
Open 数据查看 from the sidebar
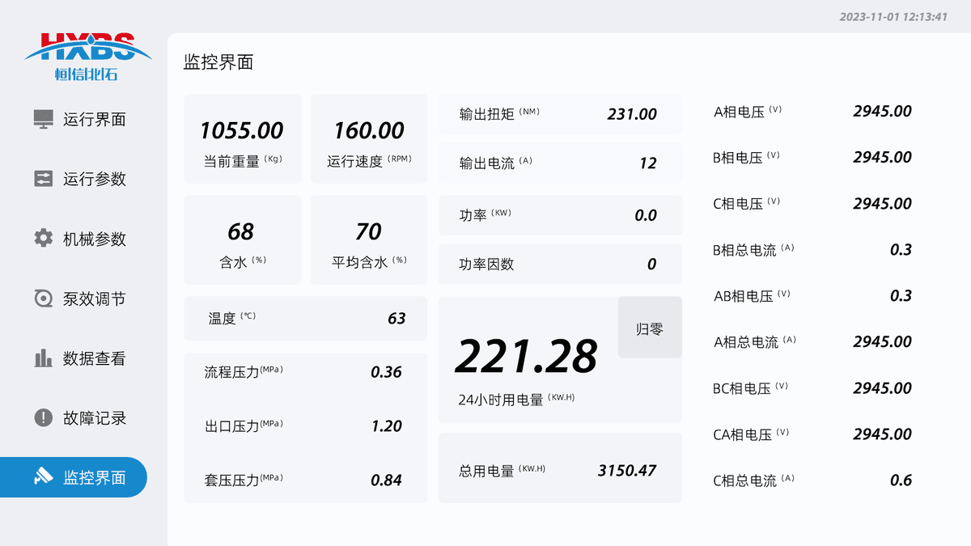(x=94, y=359)
